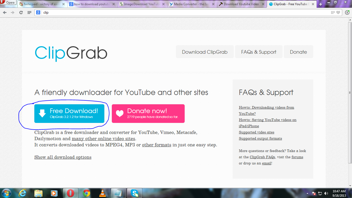
Task: Switch to the "fasterpaid - victory of earn" tab
Action: (x=42, y=4)
